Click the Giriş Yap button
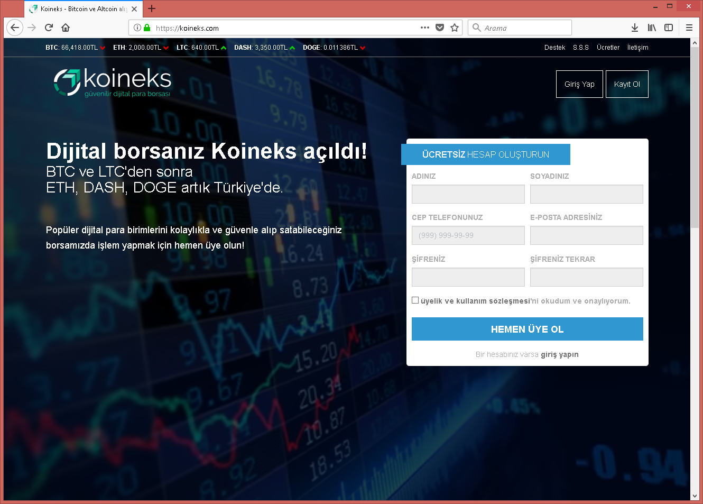703x504 pixels. (579, 84)
